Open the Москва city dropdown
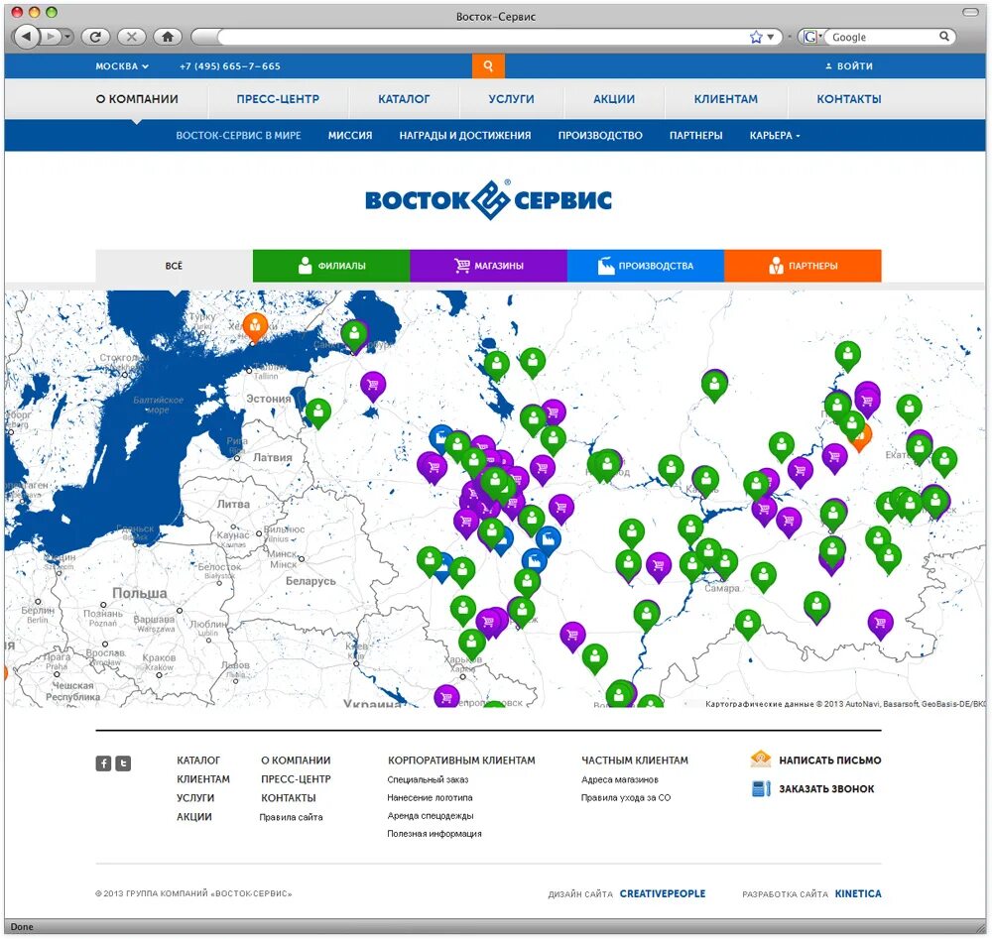This screenshot has width=992, height=939. pos(122,65)
